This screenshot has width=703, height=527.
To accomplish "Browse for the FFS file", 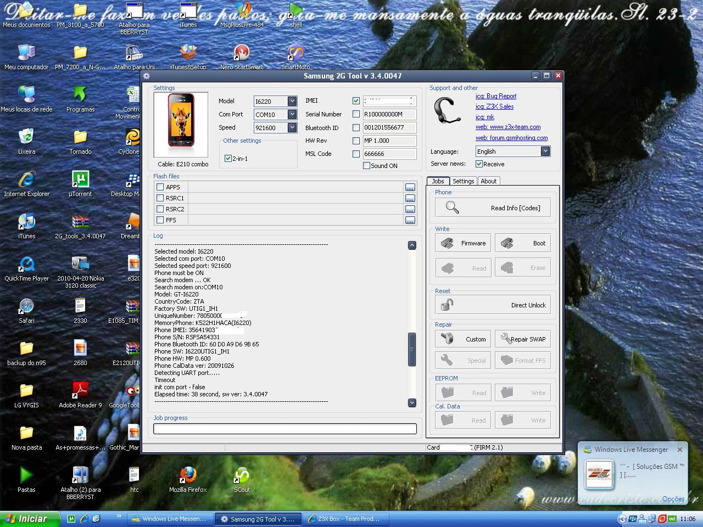I will coord(410,220).
